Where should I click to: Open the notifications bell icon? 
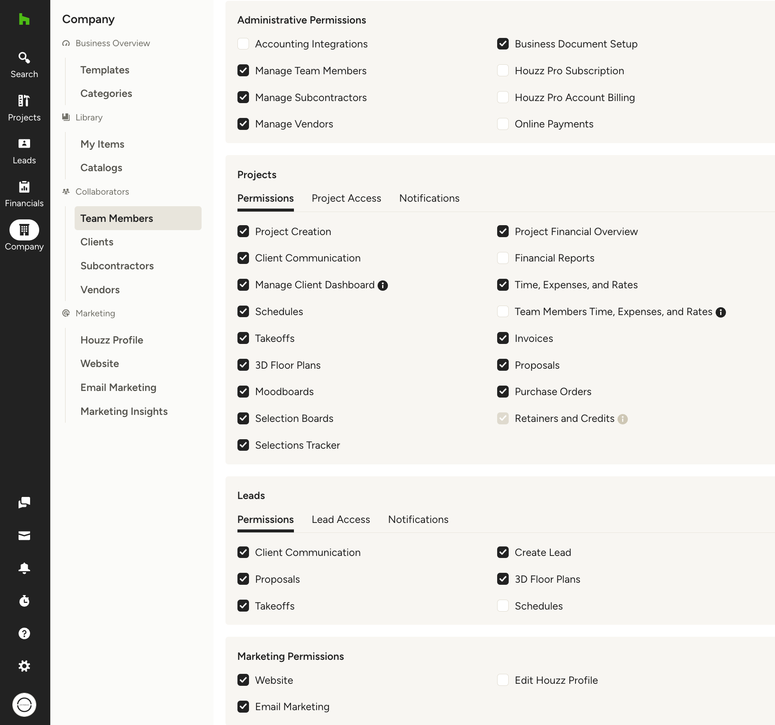point(24,568)
